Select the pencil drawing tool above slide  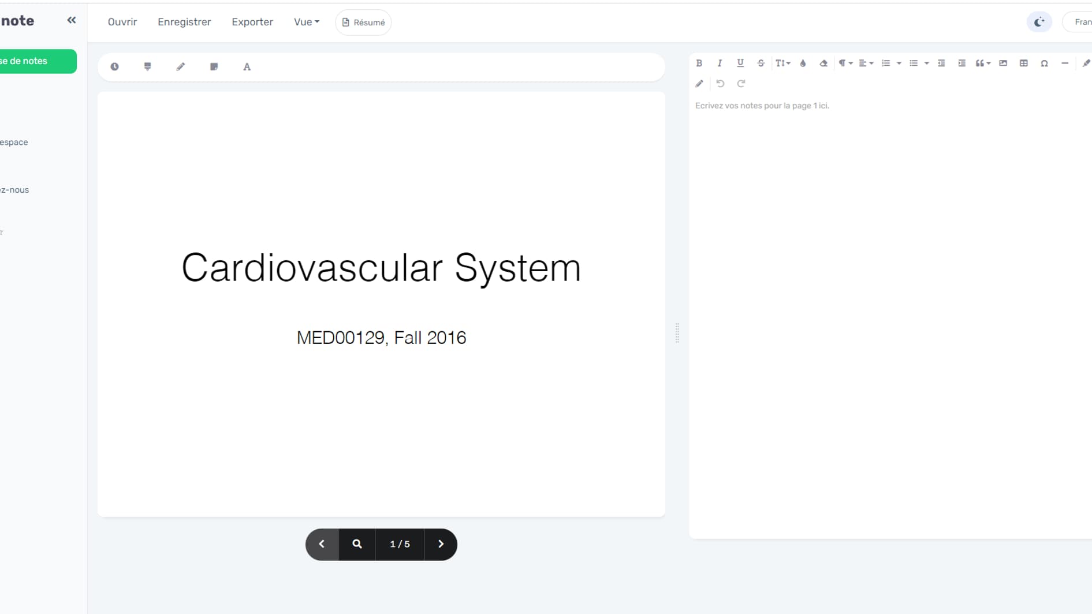click(181, 67)
